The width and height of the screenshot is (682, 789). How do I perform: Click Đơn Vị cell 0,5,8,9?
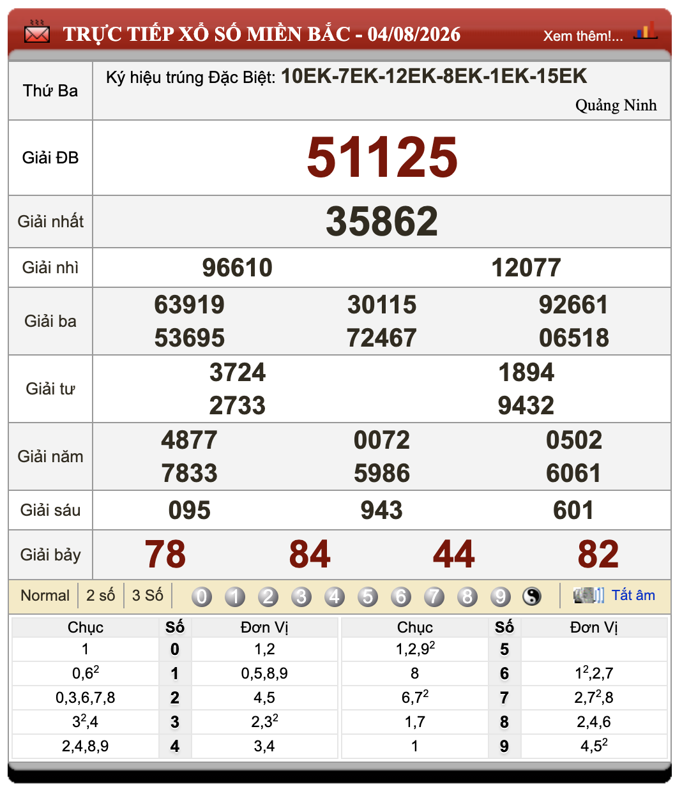[264, 673]
